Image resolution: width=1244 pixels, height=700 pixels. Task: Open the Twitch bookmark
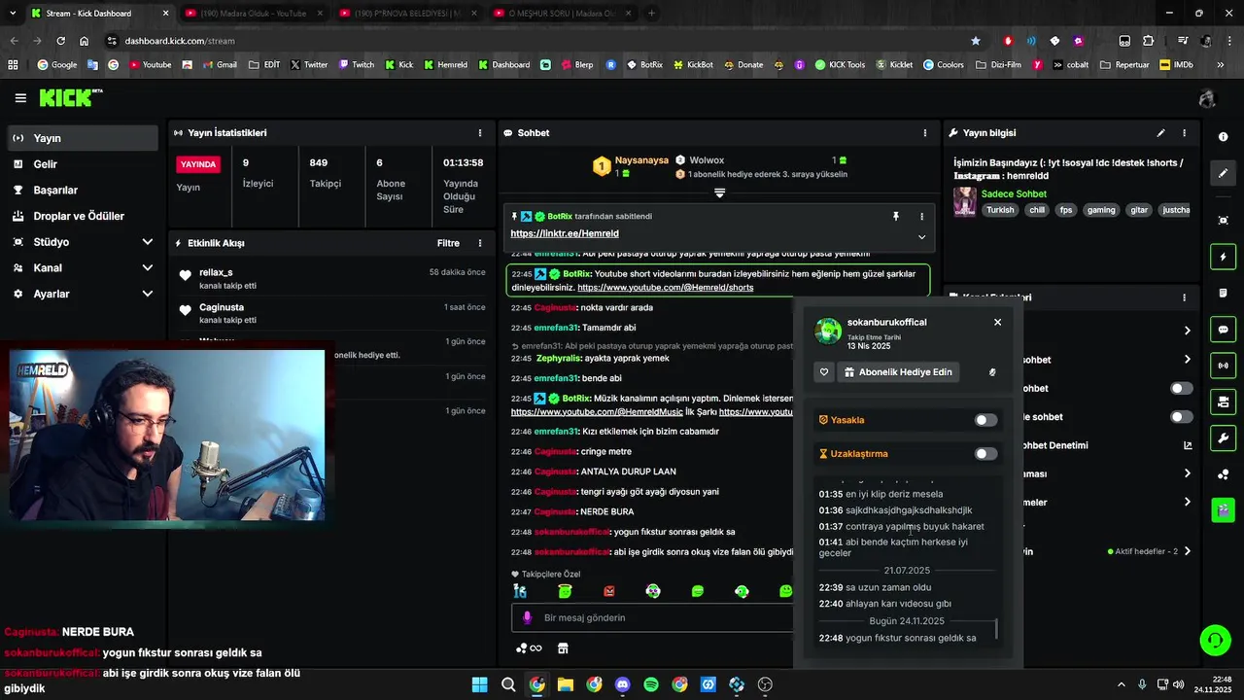tap(356, 65)
